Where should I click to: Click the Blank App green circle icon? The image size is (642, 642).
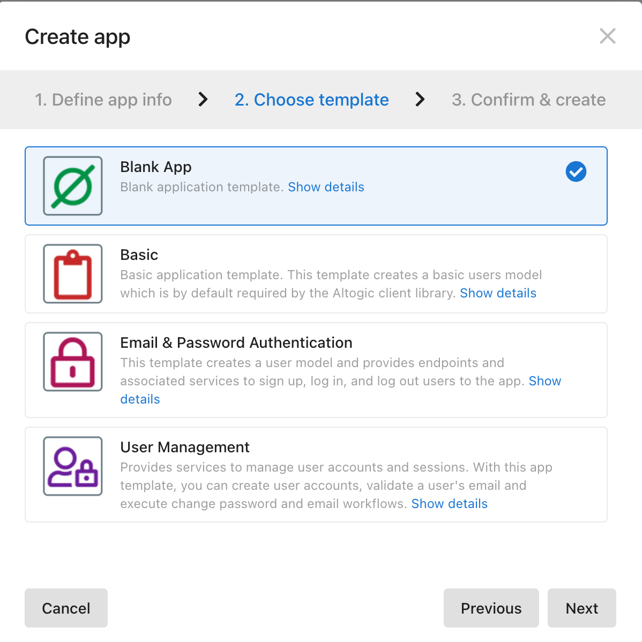pyautogui.click(x=72, y=186)
